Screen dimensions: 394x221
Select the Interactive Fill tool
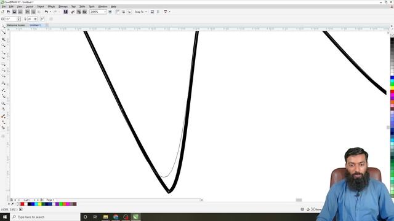click(x=3, y=122)
